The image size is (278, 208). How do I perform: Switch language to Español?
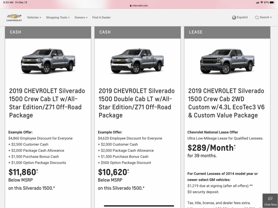click(x=242, y=17)
